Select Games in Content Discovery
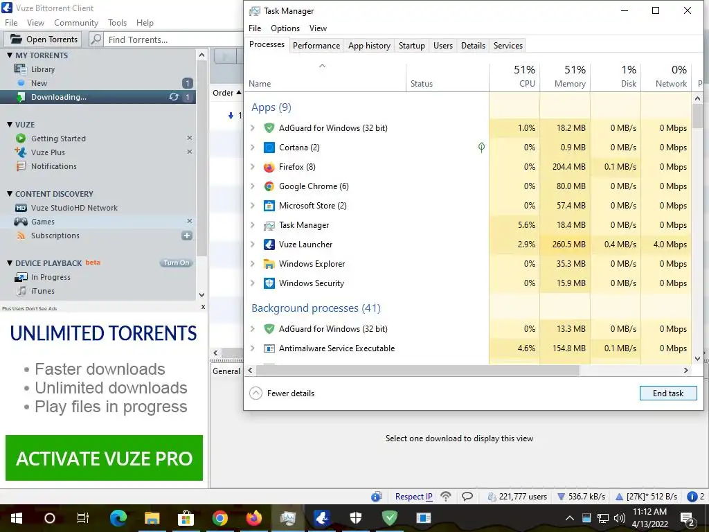 pyautogui.click(x=42, y=222)
